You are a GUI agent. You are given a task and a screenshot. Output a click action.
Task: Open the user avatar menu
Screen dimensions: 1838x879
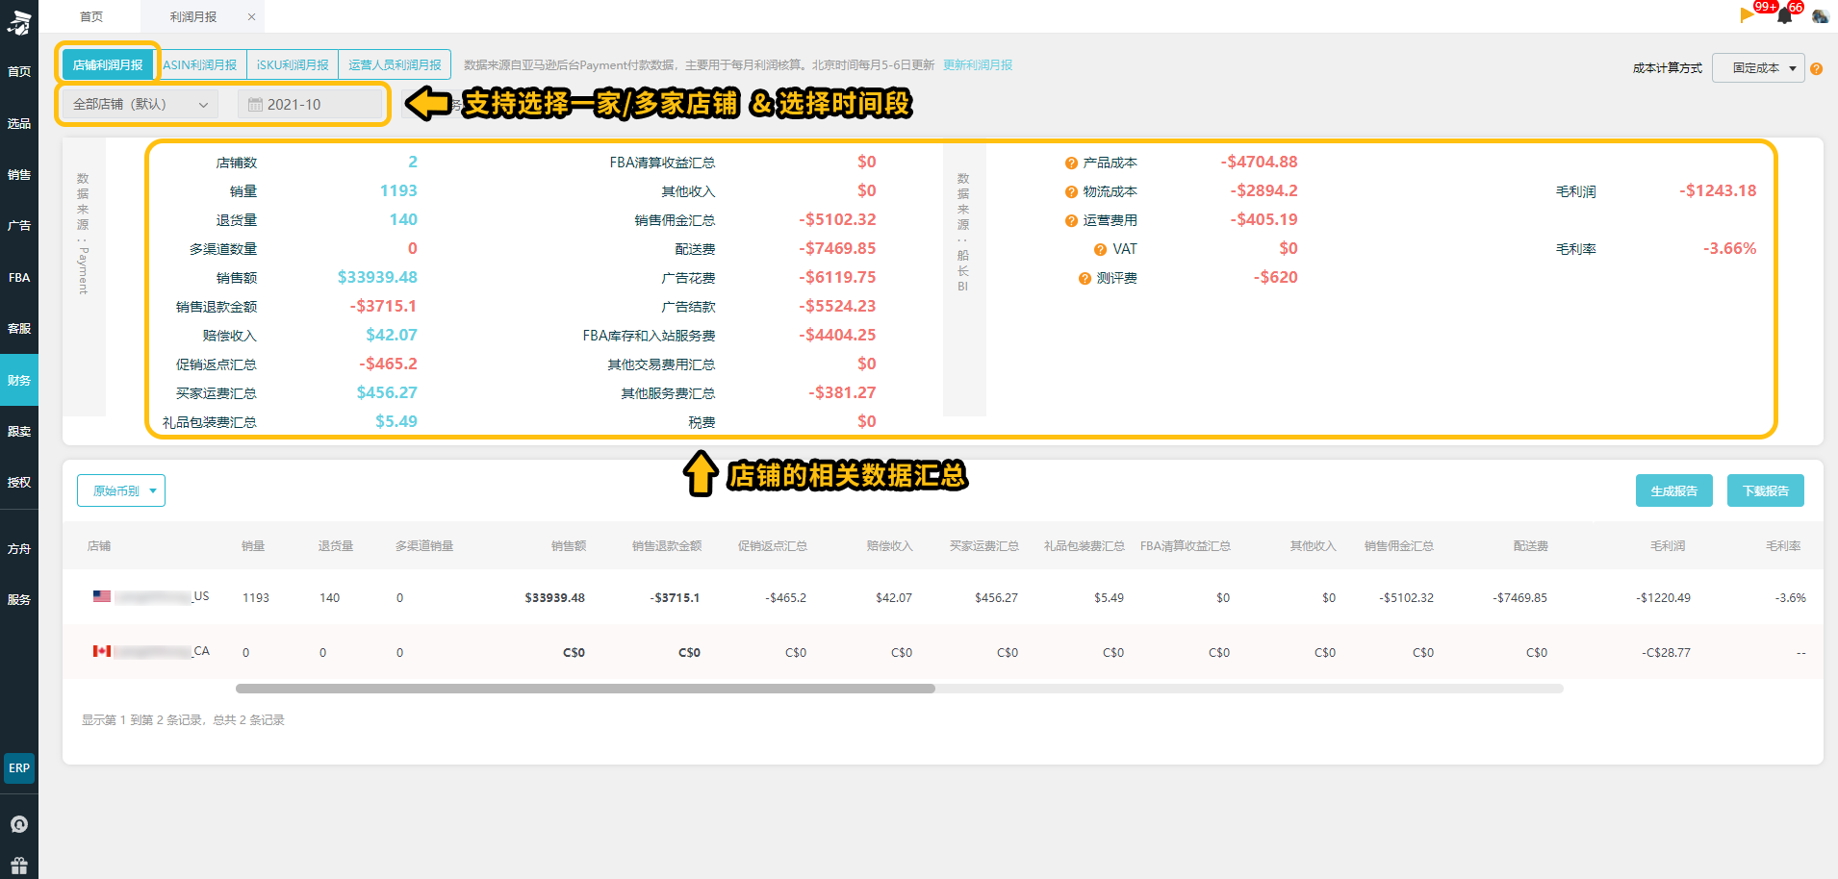pos(1820,16)
